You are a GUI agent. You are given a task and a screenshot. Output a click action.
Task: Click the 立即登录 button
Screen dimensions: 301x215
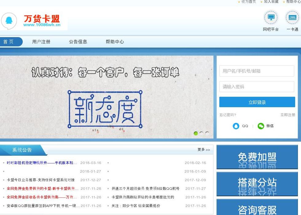[x=257, y=102]
